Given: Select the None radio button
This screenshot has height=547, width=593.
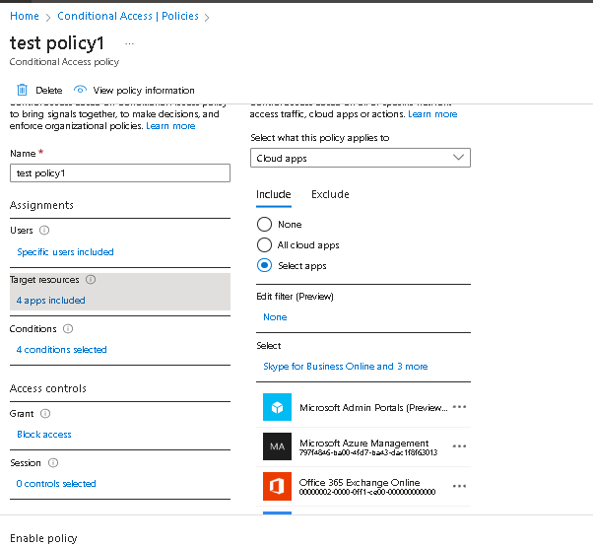Looking at the screenshot, I should point(264,224).
